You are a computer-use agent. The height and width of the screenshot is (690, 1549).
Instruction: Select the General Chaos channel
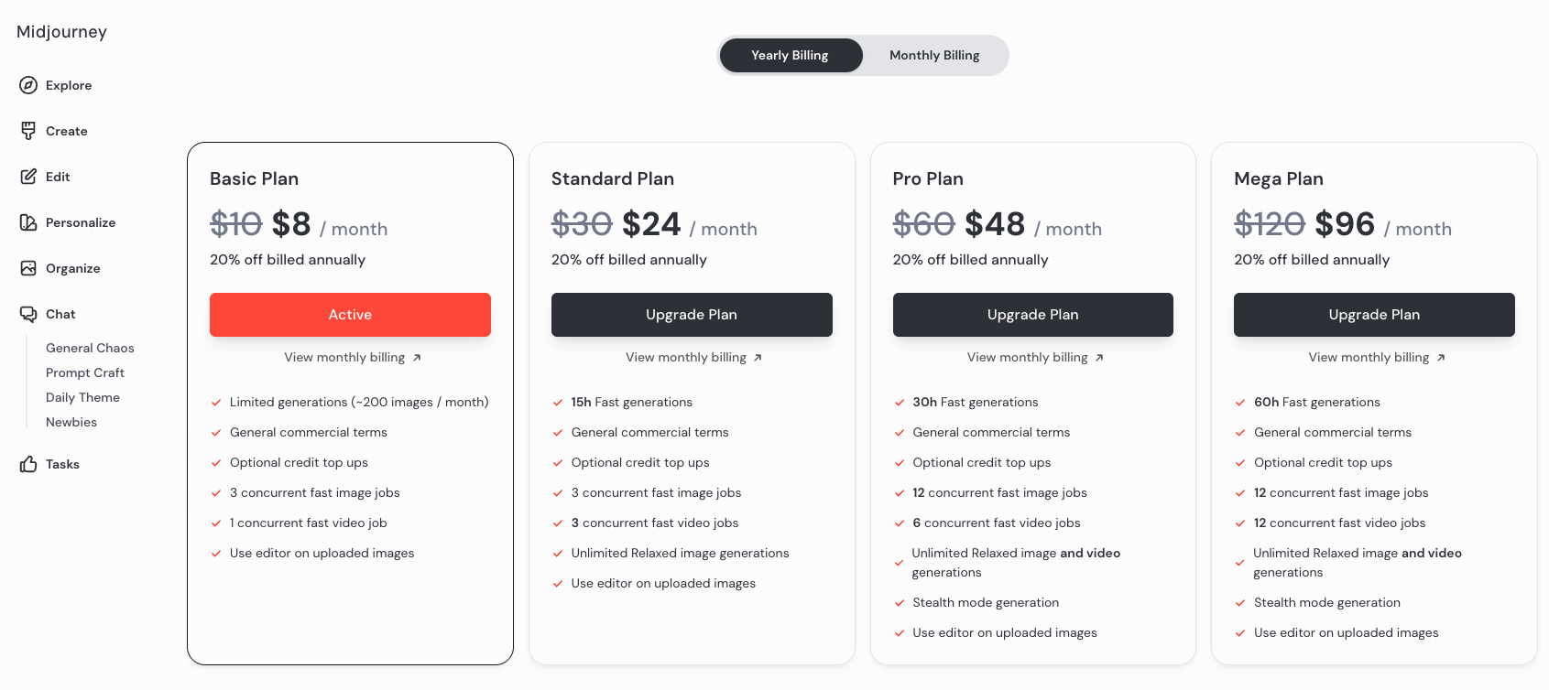[x=90, y=348]
